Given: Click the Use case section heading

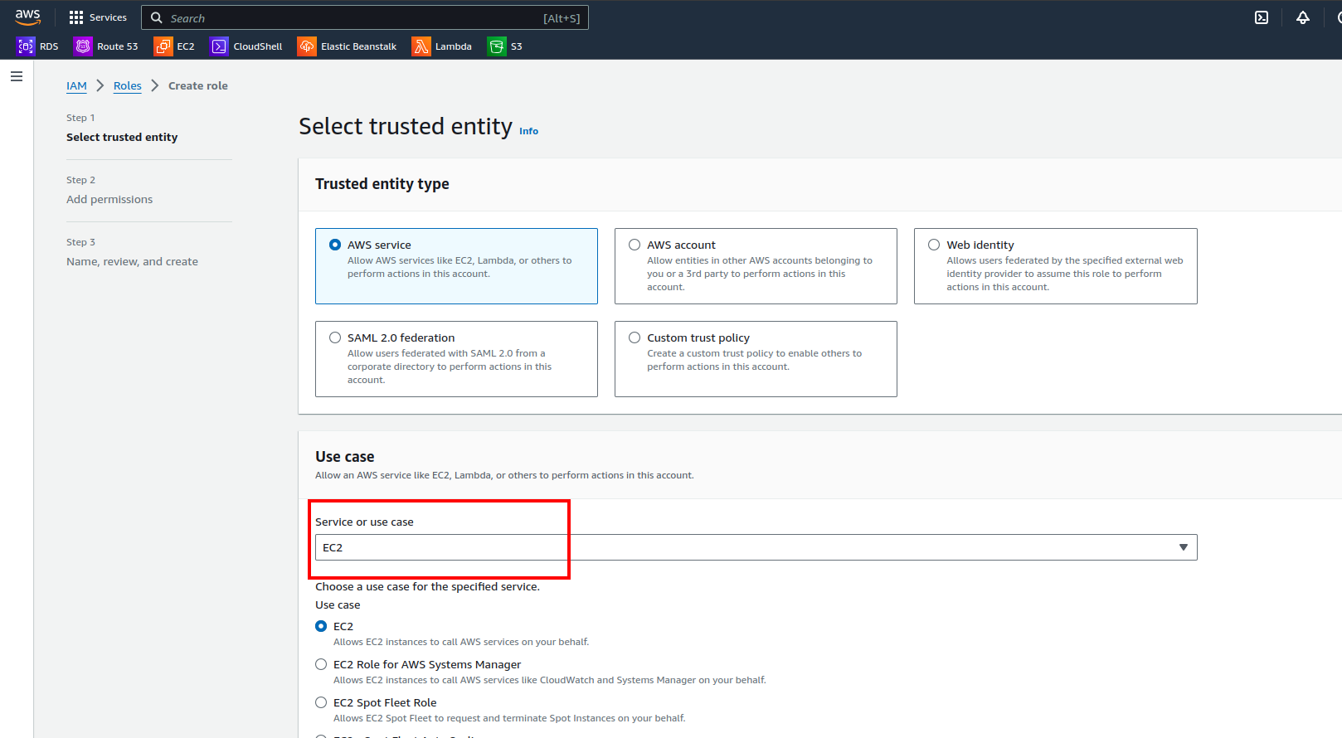Looking at the screenshot, I should pos(345,457).
